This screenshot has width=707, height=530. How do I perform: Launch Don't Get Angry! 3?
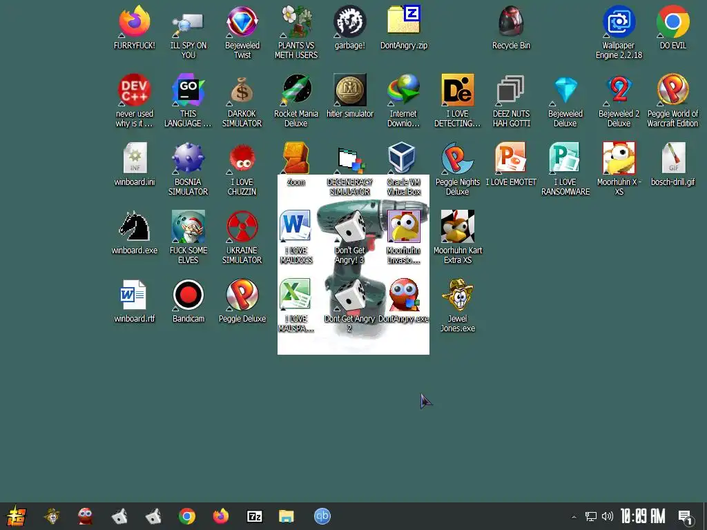350,237
